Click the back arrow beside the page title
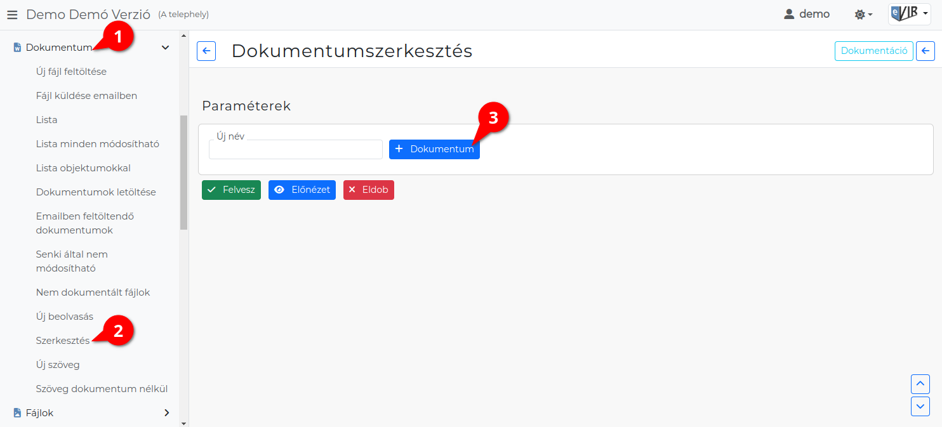 [206, 51]
